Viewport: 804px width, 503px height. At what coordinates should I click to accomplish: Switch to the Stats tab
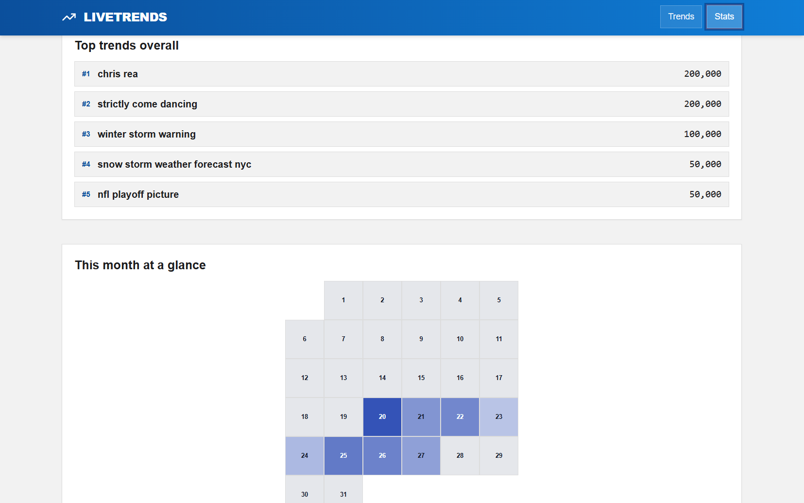point(724,16)
